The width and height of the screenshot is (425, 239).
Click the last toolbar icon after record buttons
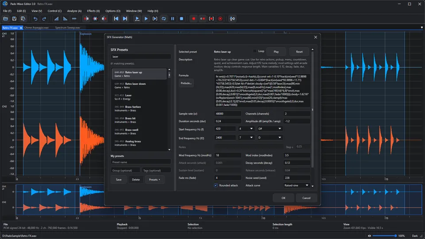tap(232, 19)
